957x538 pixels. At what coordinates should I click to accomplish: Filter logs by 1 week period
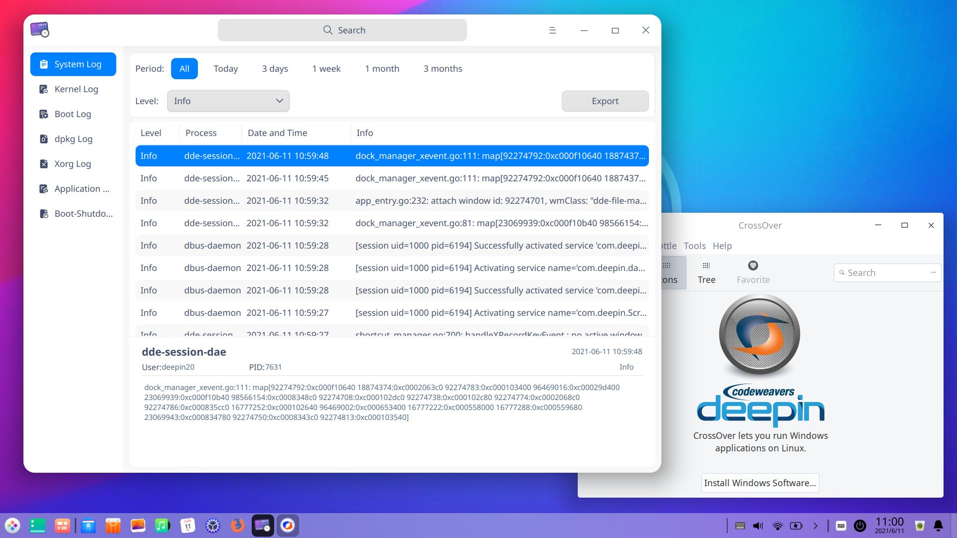point(326,69)
